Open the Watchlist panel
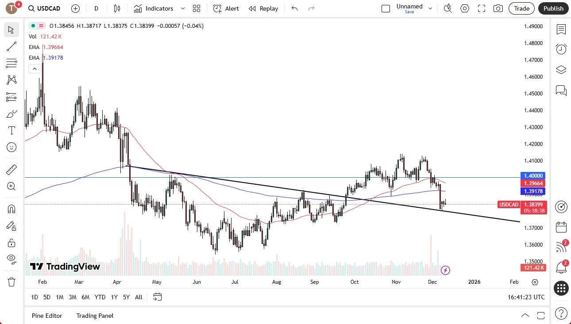This screenshot has height=324, width=571. pyautogui.click(x=561, y=29)
